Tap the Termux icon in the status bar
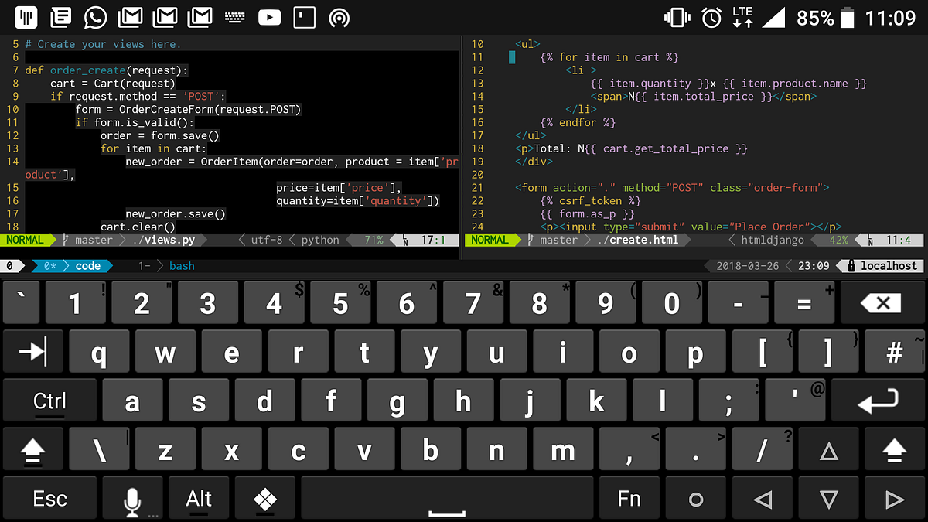The width and height of the screenshot is (928, 522). click(26, 17)
